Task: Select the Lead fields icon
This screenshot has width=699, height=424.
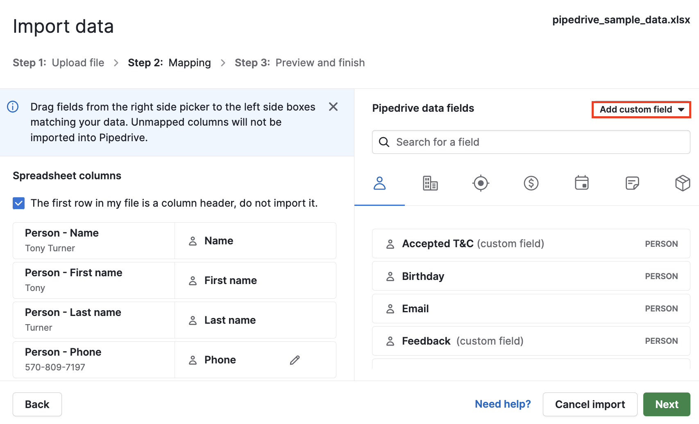Action: pyautogui.click(x=481, y=183)
